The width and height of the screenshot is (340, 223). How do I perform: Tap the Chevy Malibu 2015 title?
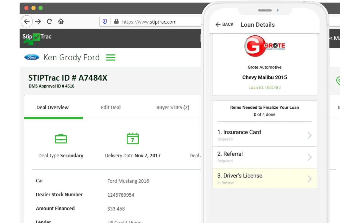(x=265, y=77)
